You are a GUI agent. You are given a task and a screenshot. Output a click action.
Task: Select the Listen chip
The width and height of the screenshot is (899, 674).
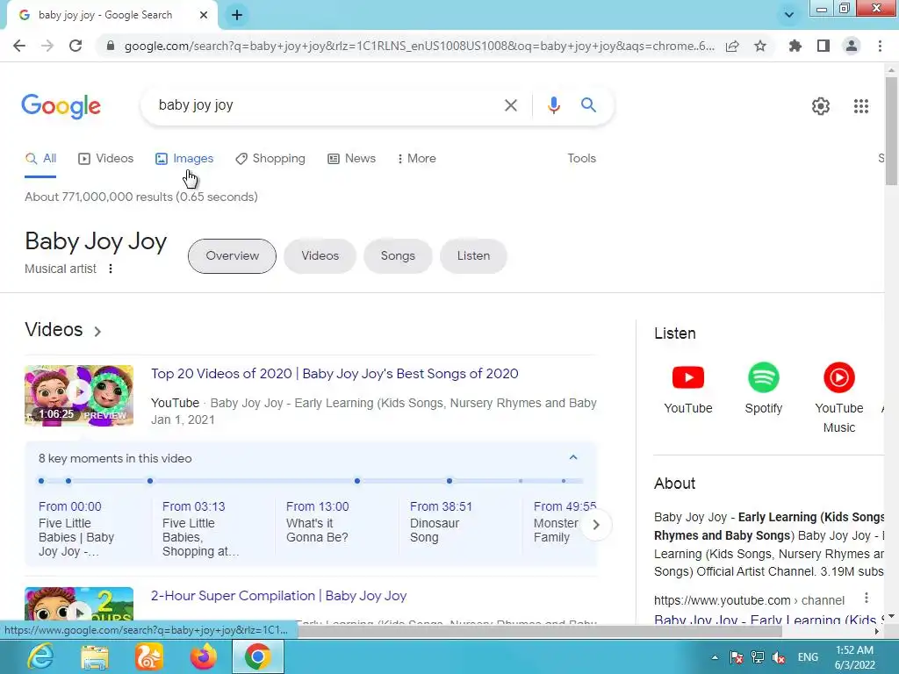[473, 256]
